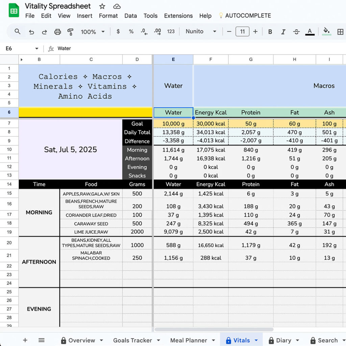The width and height of the screenshot is (346, 346).
Task: Switch to the Meal Planner sheet tab
Action: [x=189, y=340]
